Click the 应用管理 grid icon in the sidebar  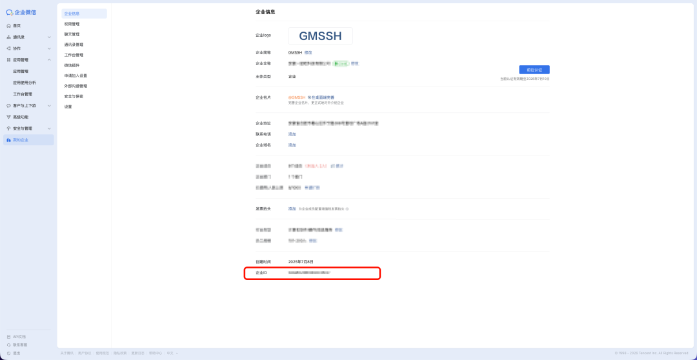[8, 60]
